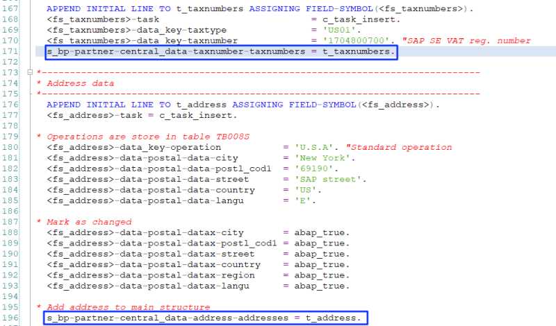Click the <fs_address>-task = c_task_insert line
This screenshot has width=556, height=326.
pyautogui.click(x=142, y=115)
